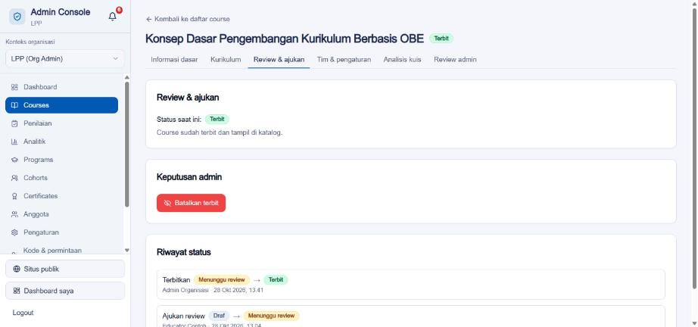
Task: Click the sidebar scroll-down arrow
Action: tap(127, 251)
